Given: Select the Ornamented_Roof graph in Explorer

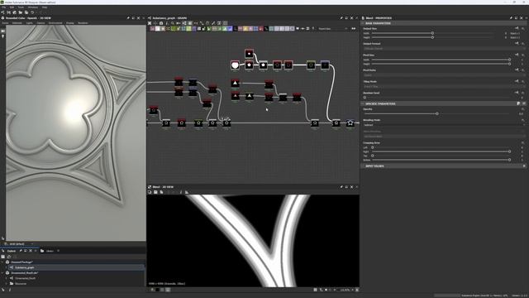Looking at the screenshot, I should pyautogui.click(x=25, y=278).
